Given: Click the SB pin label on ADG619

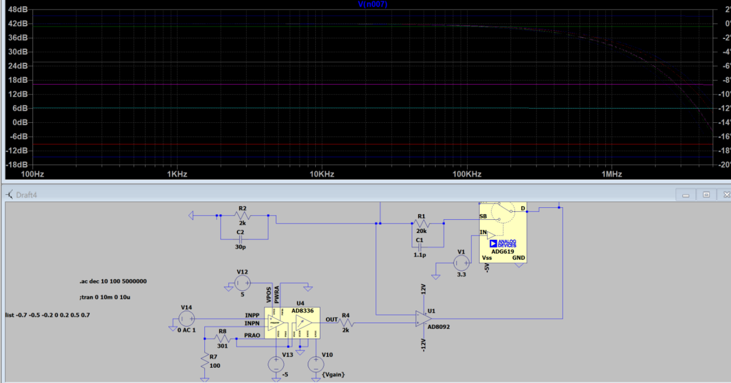Looking at the screenshot, I should tap(483, 216).
